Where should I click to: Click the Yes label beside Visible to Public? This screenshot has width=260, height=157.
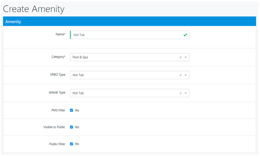click(77, 127)
